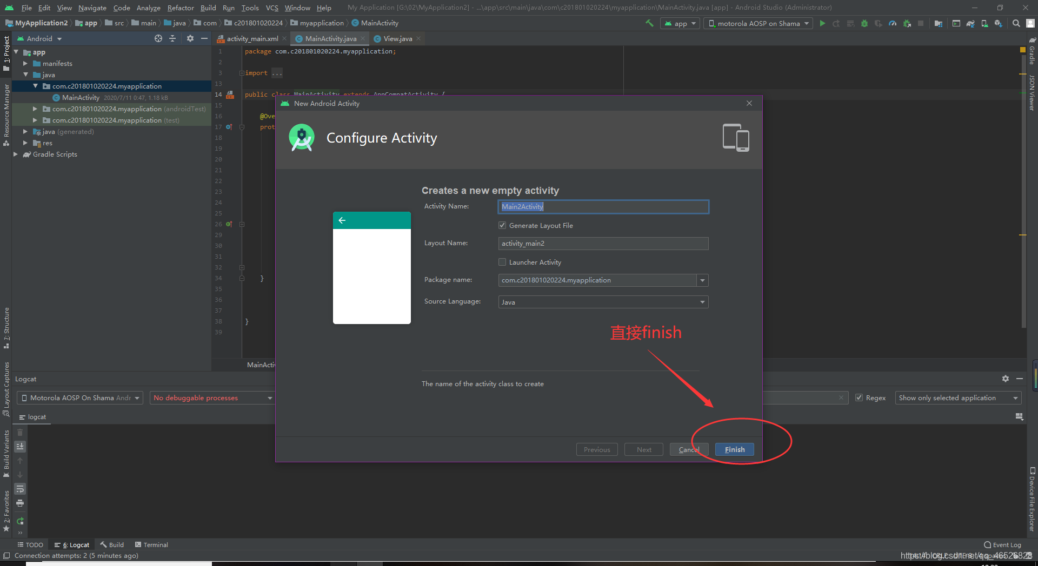This screenshot has width=1038, height=566.
Task: Switch to activity_main.xml tab
Action: click(x=252, y=38)
